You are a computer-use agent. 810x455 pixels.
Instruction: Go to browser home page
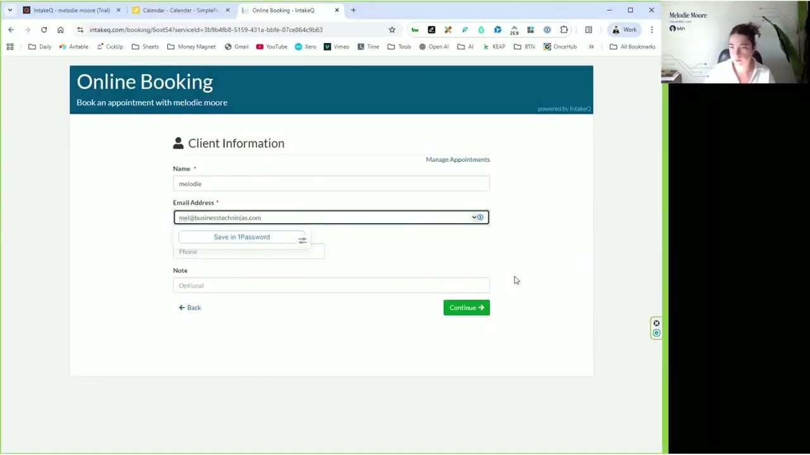[x=60, y=30]
